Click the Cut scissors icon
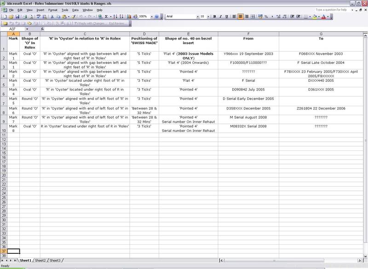This screenshot has height=269, width=368. (x=52, y=17)
